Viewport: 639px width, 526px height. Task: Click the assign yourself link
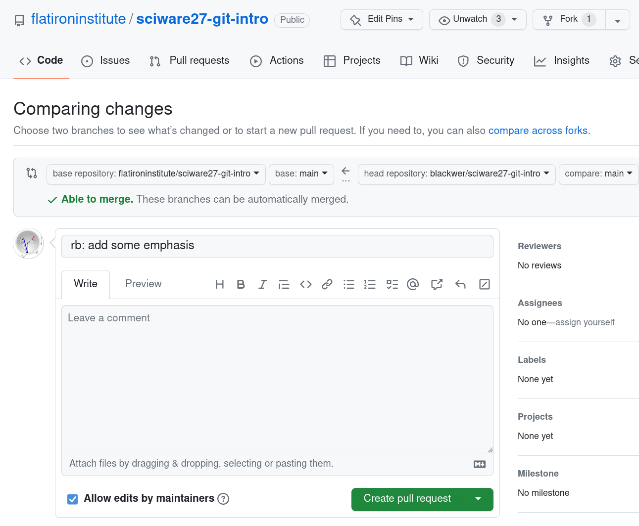[585, 322]
